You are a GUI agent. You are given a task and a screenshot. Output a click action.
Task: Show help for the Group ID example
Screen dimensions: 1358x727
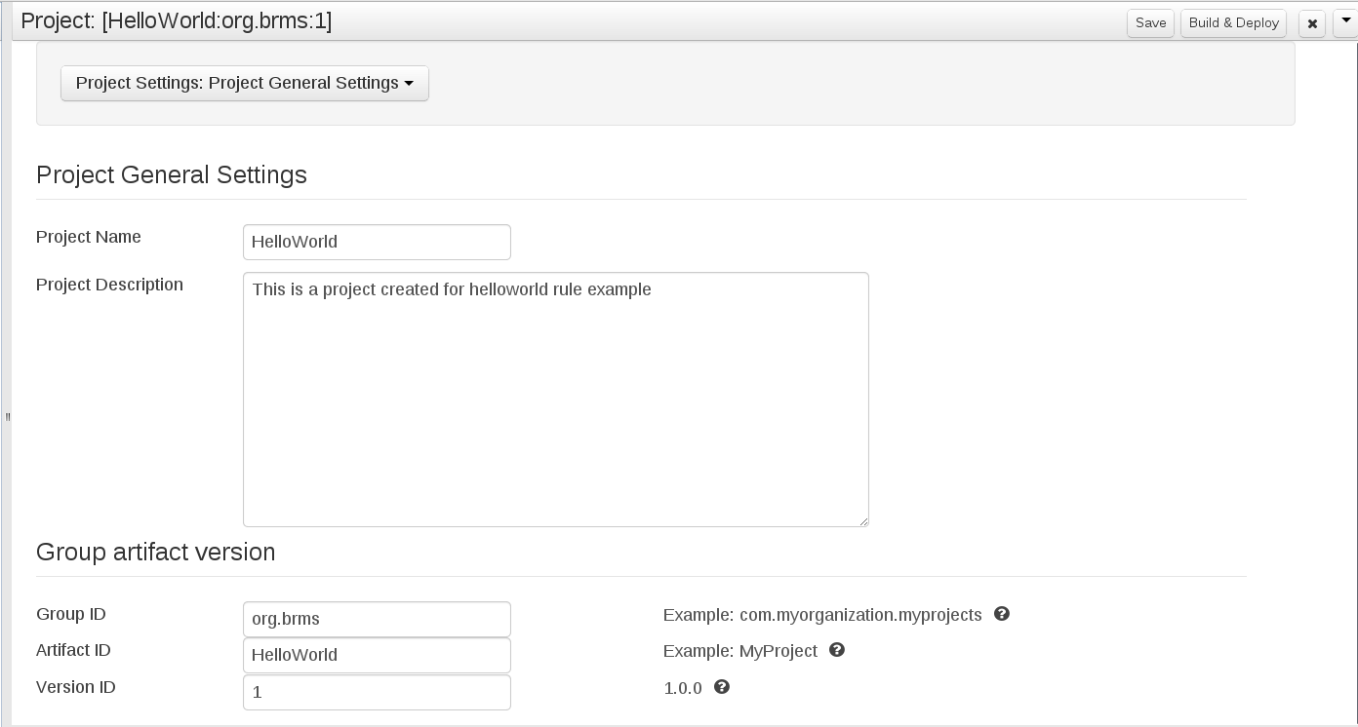point(1001,614)
